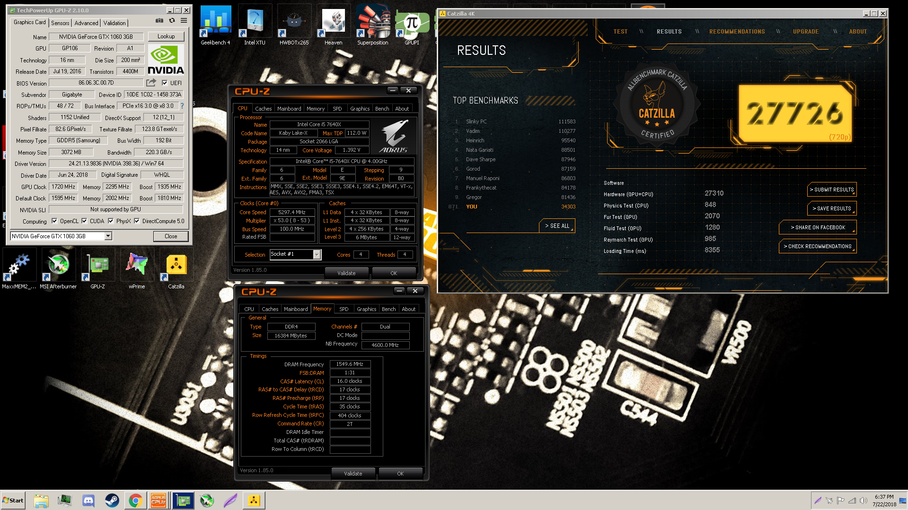Open the Intel XTU desktop shortcut

tap(255, 25)
